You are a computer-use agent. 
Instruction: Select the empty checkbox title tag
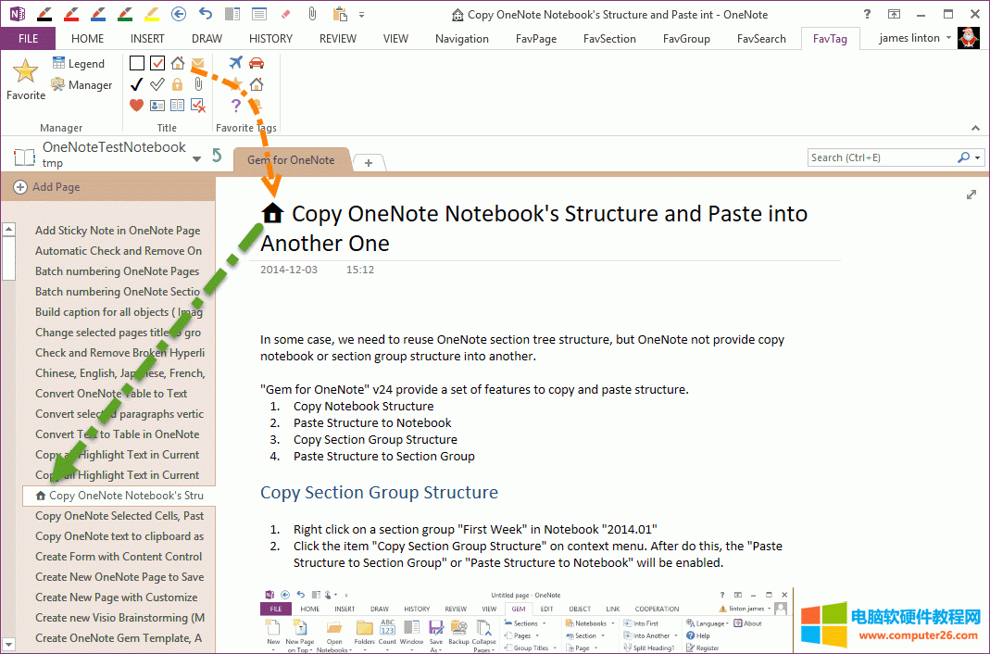[x=136, y=63]
